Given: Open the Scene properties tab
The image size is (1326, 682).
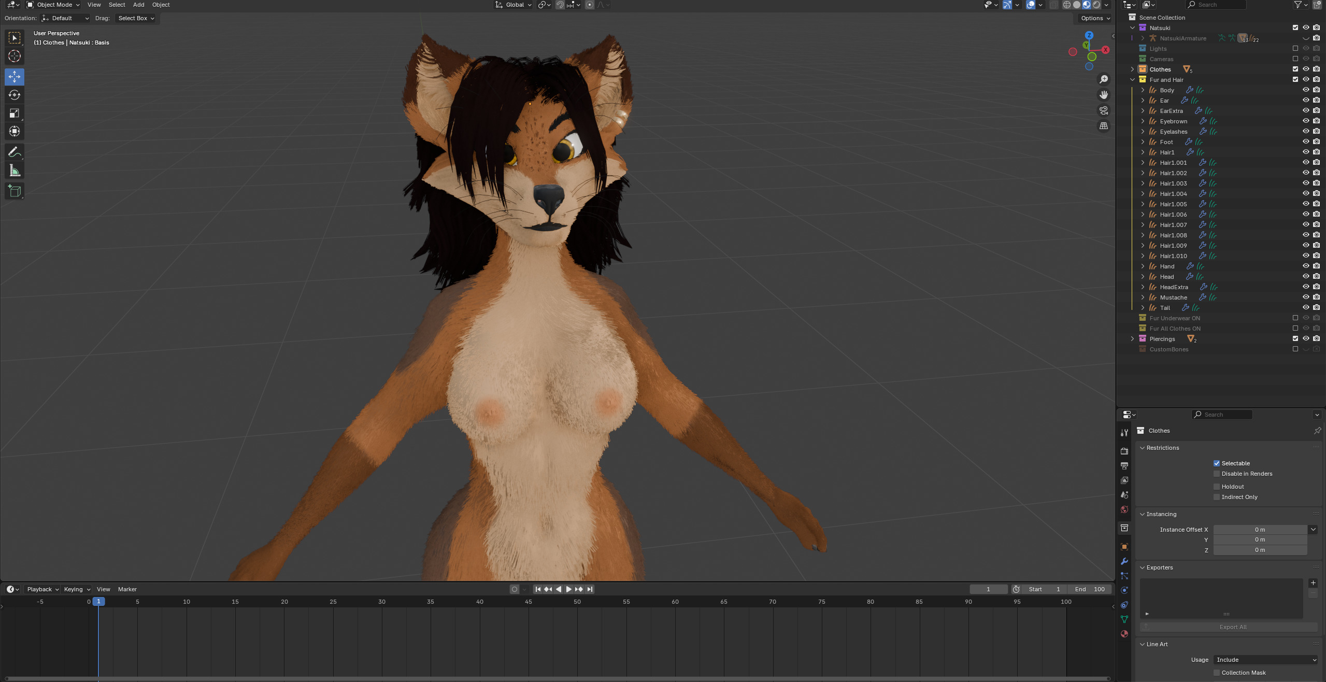Looking at the screenshot, I should (x=1124, y=495).
